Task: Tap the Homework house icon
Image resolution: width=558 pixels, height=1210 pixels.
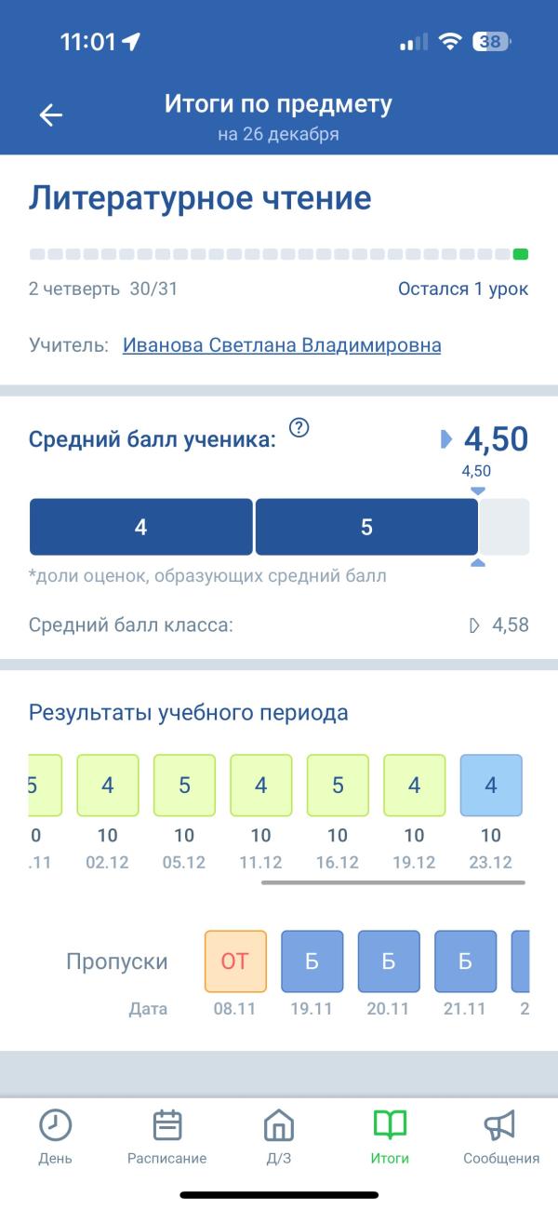Action: [279, 1126]
